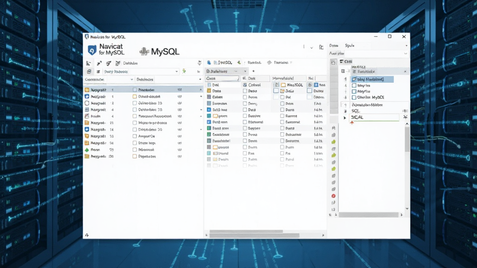Open the dropdown arrow below the Data tab
Image resolution: width=477 pixels, height=268 pixels.
click(405, 54)
